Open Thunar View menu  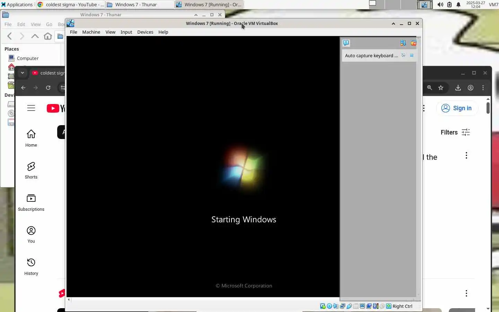click(x=36, y=24)
